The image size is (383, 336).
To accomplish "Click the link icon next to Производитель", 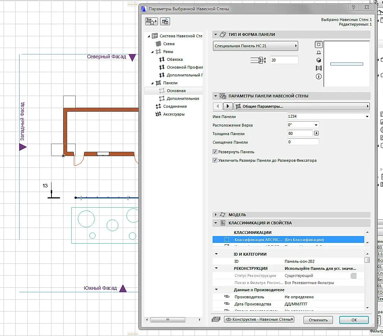I will pos(226,297).
